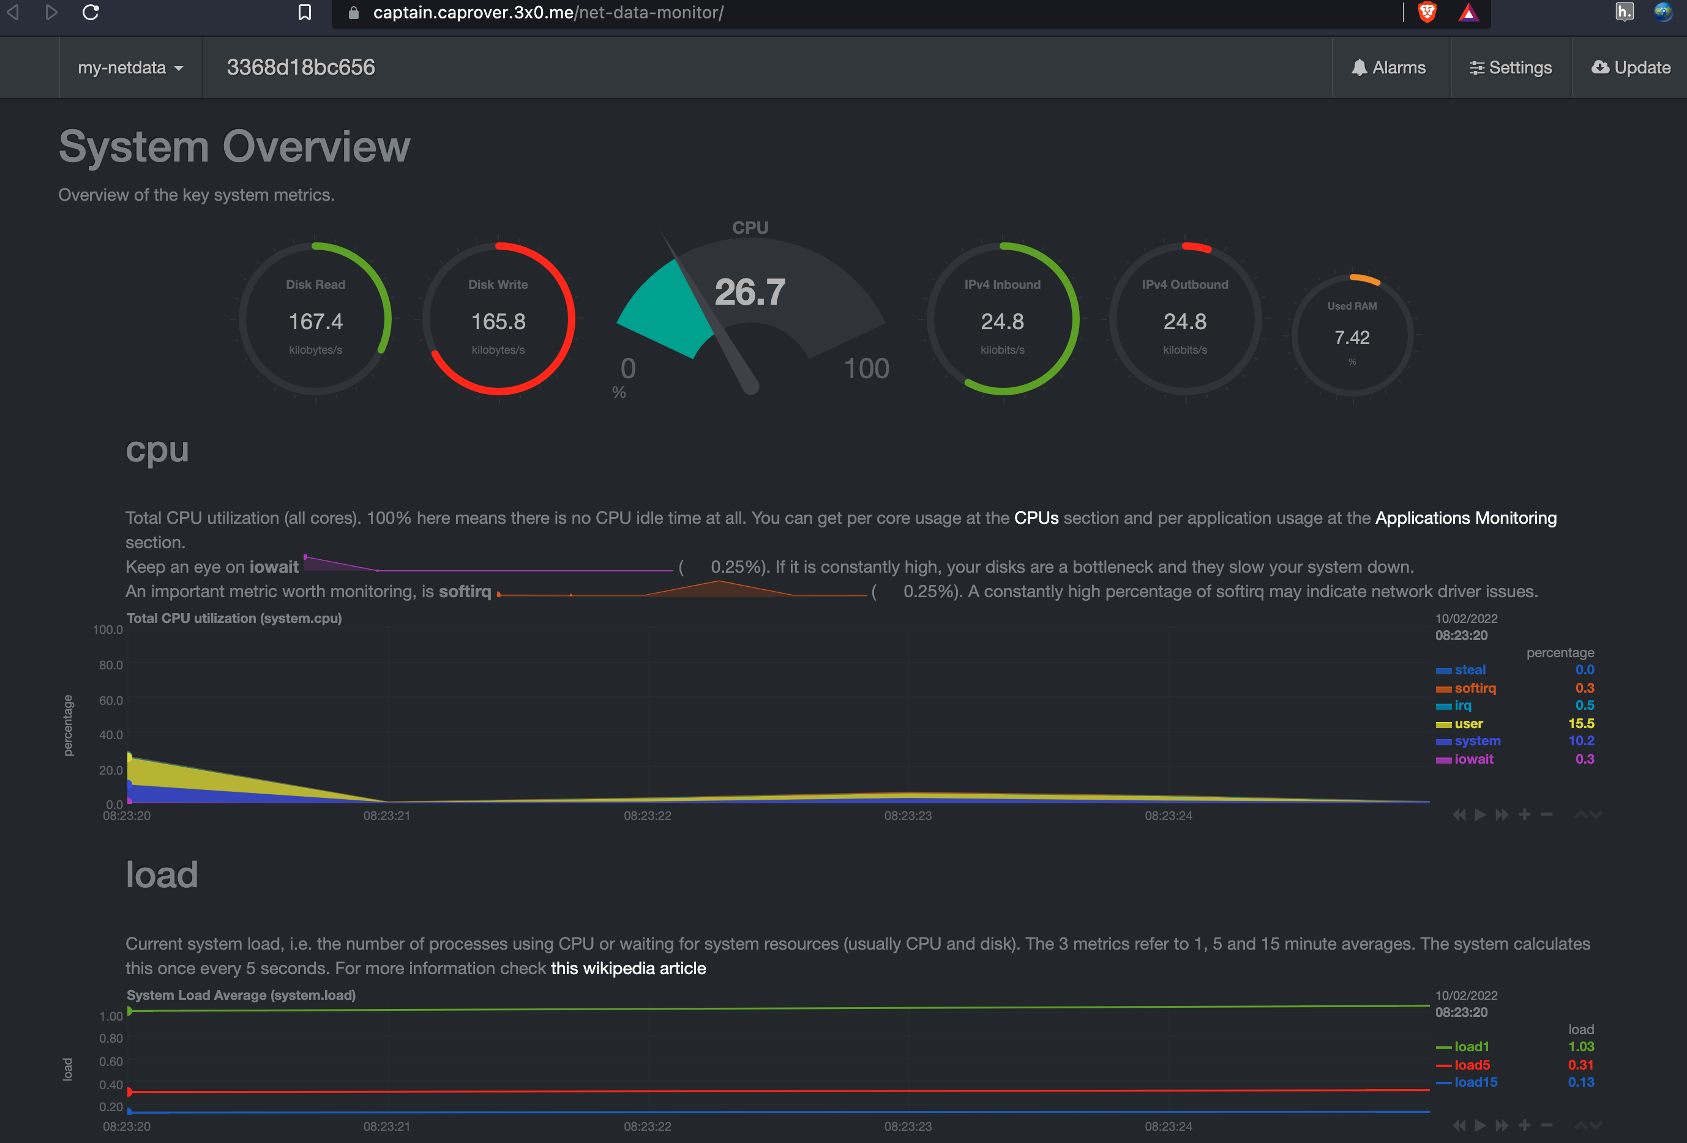
Task: Play the CPU utilization chart
Action: [x=1480, y=814]
